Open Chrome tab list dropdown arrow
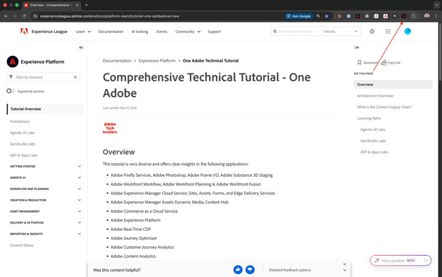The height and width of the screenshot is (277, 442). point(437,5)
